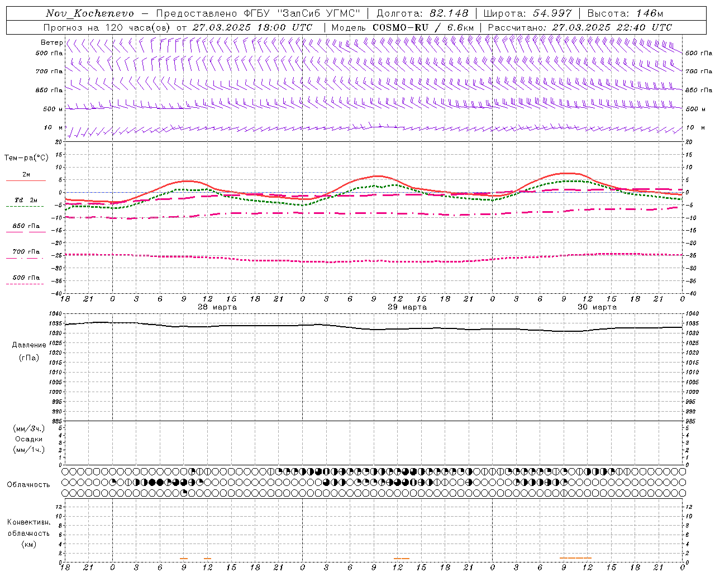Select the 10 м wind level label on the left

click(54, 128)
